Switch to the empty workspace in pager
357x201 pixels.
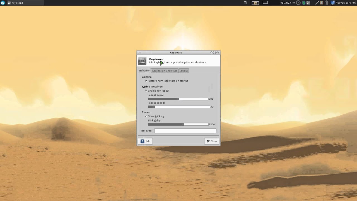point(265,3)
